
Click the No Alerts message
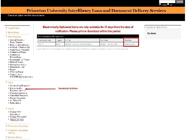coord(152,33)
